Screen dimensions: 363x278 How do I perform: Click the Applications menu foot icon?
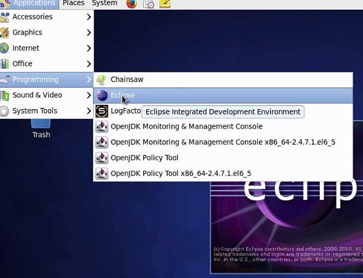(x=5, y=4)
